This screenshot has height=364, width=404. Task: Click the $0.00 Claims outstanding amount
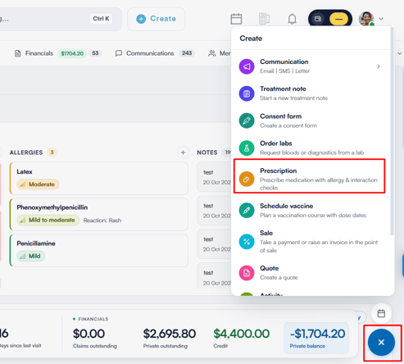[89, 334]
